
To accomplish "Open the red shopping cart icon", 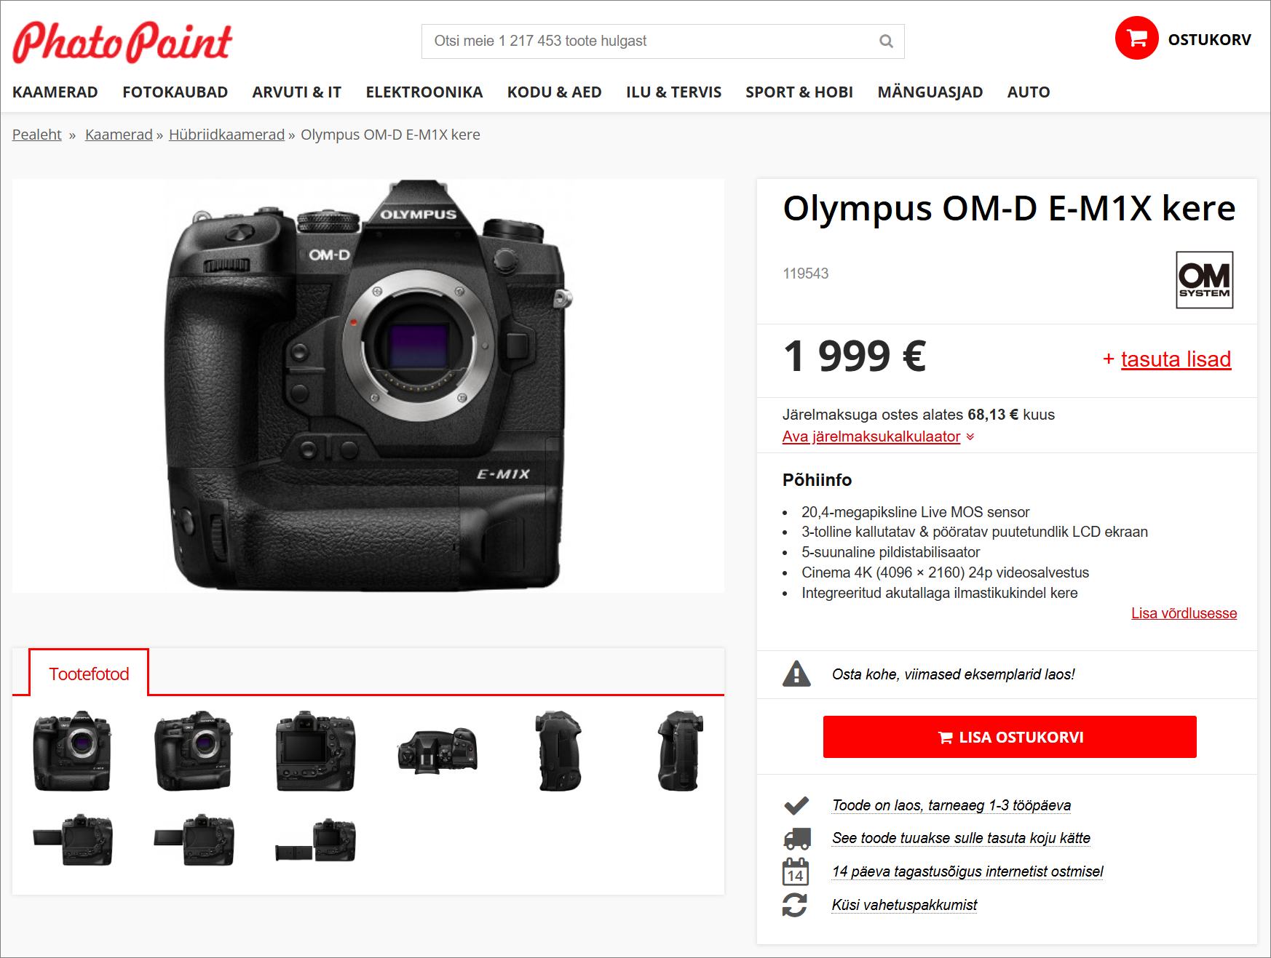I will (x=1136, y=38).
